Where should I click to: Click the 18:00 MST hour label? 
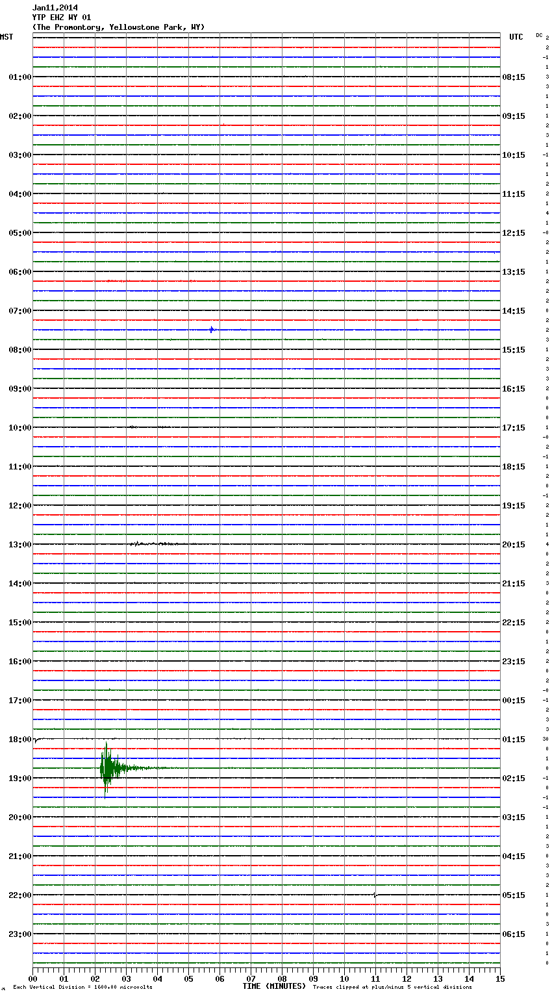[19, 740]
